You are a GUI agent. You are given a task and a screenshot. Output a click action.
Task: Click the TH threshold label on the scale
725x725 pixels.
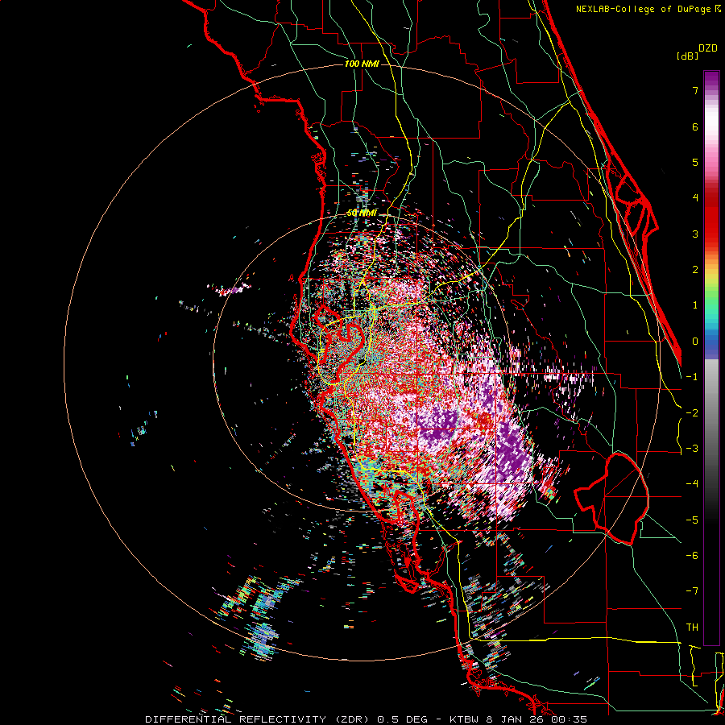692,627
